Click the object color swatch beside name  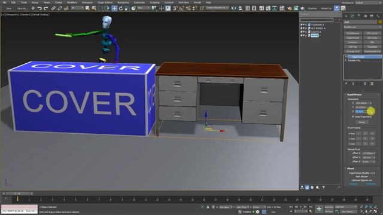[x=380, y=22]
